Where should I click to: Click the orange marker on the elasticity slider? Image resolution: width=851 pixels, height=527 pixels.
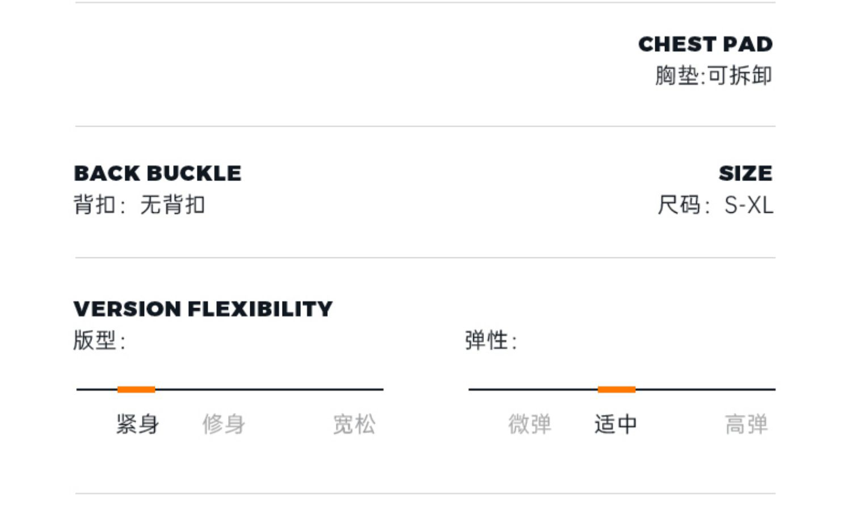click(617, 389)
